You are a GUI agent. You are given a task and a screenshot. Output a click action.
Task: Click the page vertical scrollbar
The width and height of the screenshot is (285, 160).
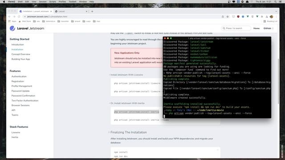[278, 81]
